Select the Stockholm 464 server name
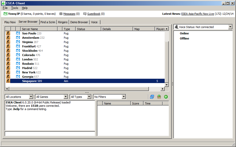The height and width of the screenshot is (147, 236). coord(33,51)
